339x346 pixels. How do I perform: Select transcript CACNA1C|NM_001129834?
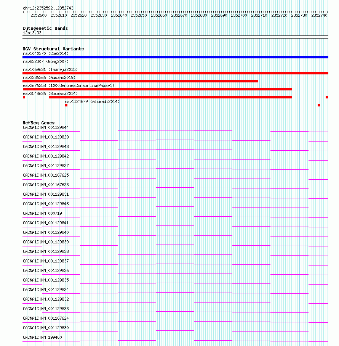46,290
